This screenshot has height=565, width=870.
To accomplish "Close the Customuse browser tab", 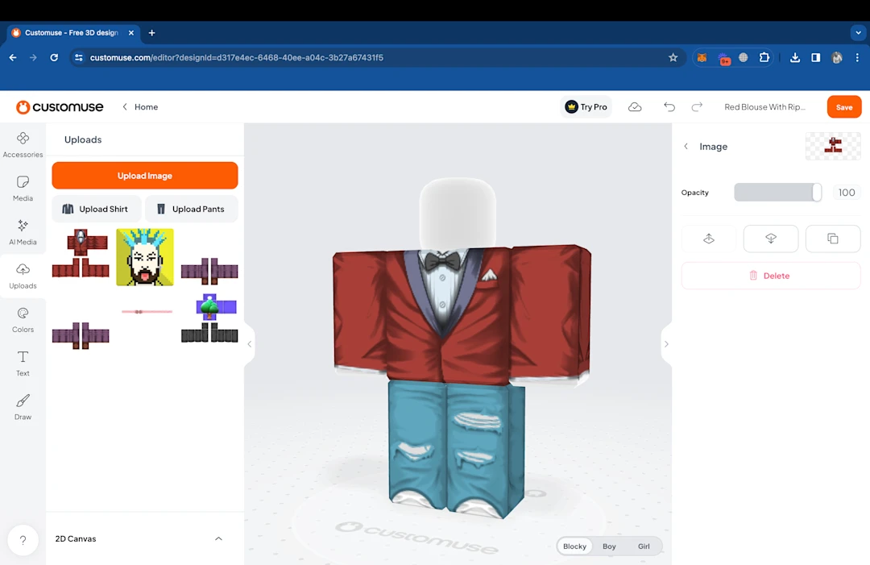I will (x=131, y=33).
